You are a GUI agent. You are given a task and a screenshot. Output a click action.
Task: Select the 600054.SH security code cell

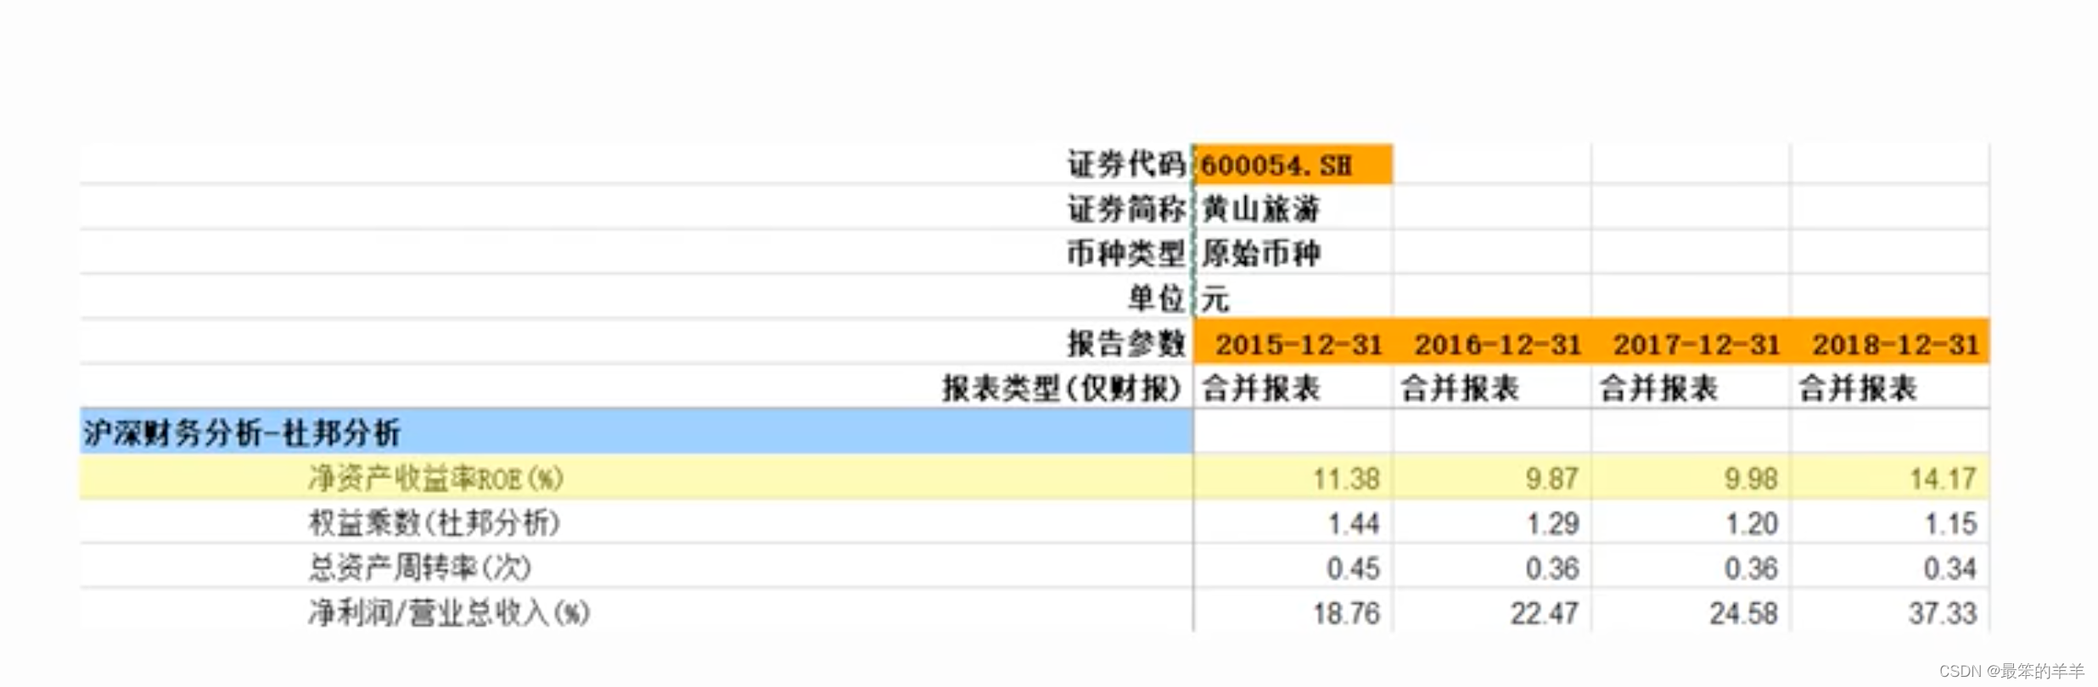[x=1293, y=165]
